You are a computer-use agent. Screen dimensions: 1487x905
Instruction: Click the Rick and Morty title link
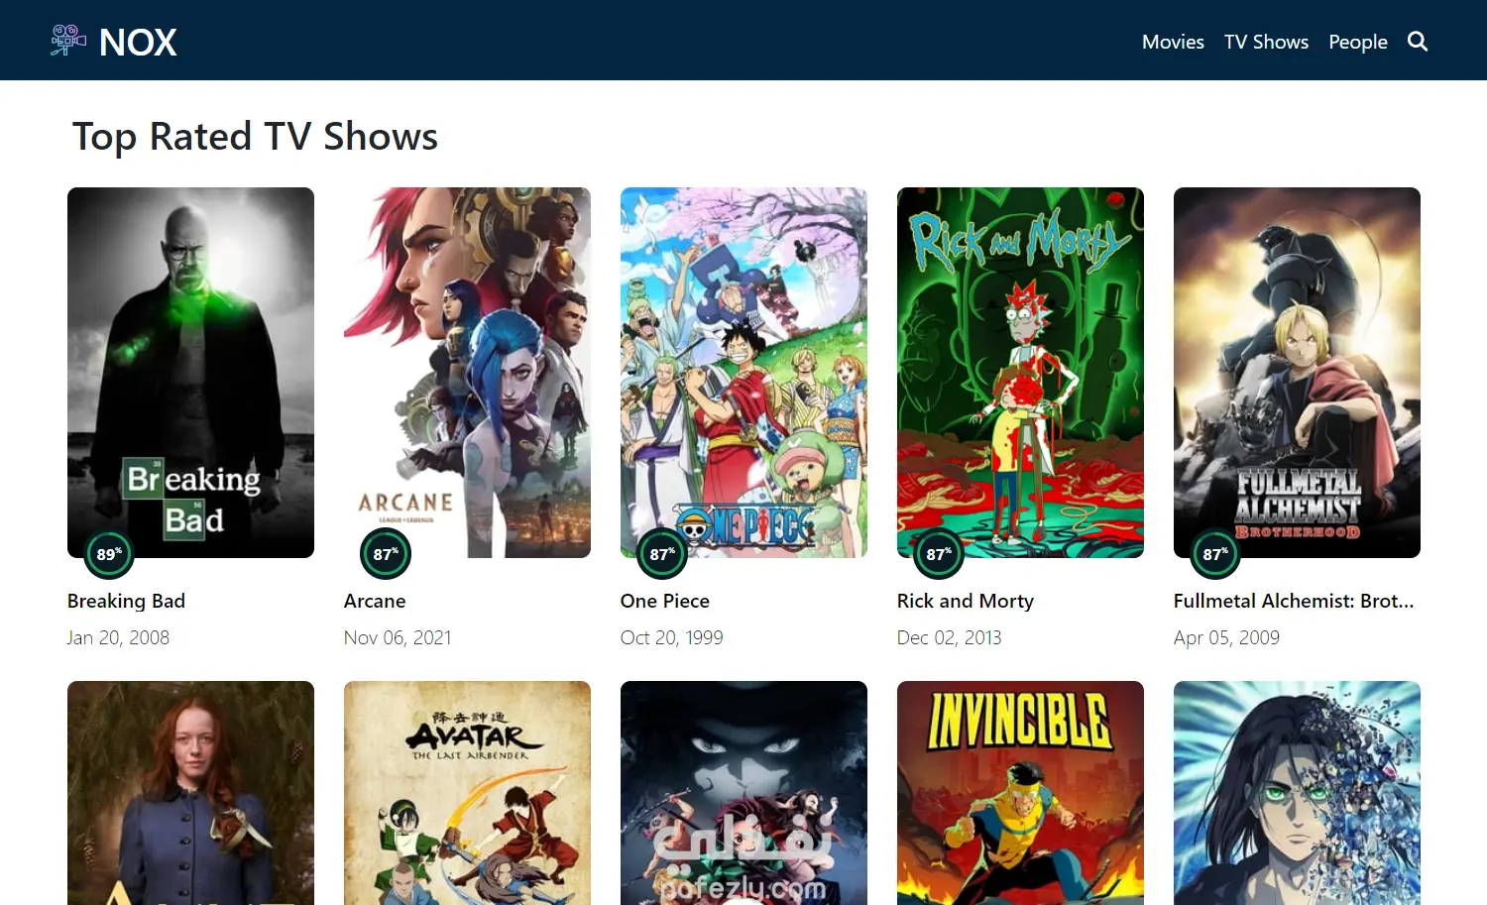click(x=966, y=601)
